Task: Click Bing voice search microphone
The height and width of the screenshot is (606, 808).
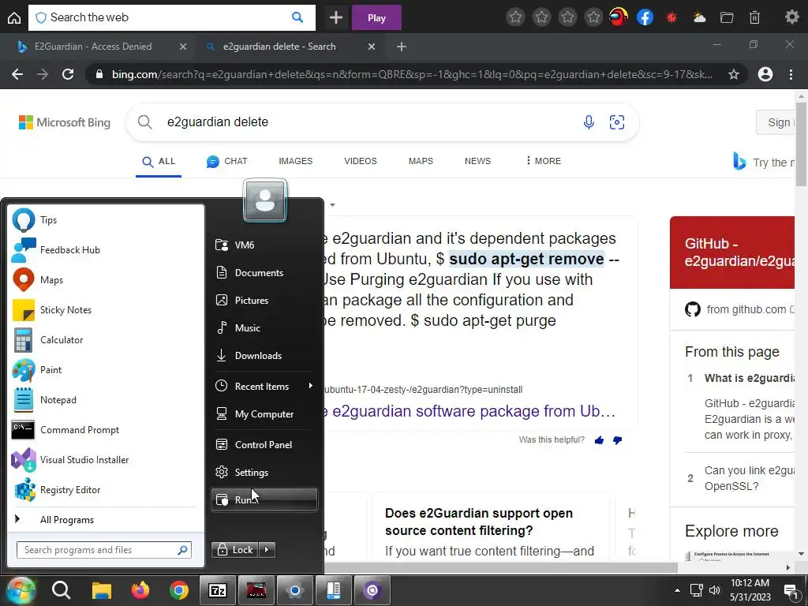Action: pyautogui.click(x=589, y=122)
